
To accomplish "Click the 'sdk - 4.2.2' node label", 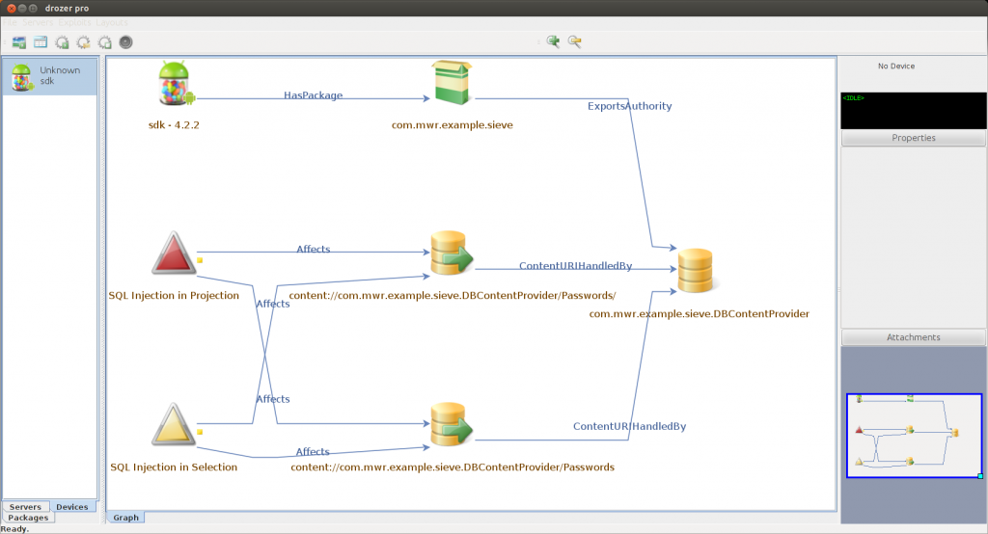I will [x=174, y=124].
